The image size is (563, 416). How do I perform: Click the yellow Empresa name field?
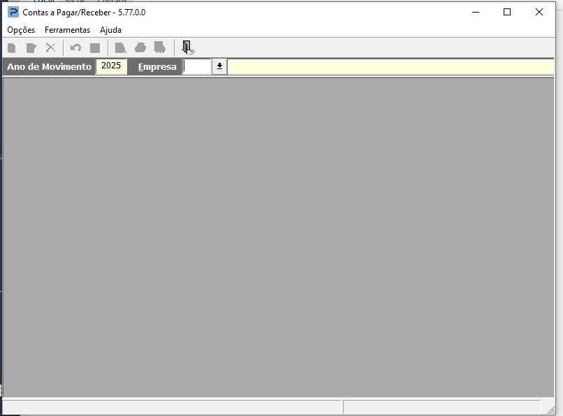[391, 67]
